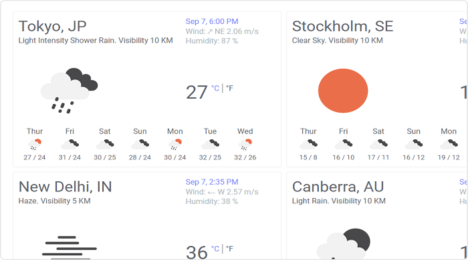This screenshot has height=260, width=468.
Task: Select Tokyo's Wednesday forecast icon
Action: (245, 144)
